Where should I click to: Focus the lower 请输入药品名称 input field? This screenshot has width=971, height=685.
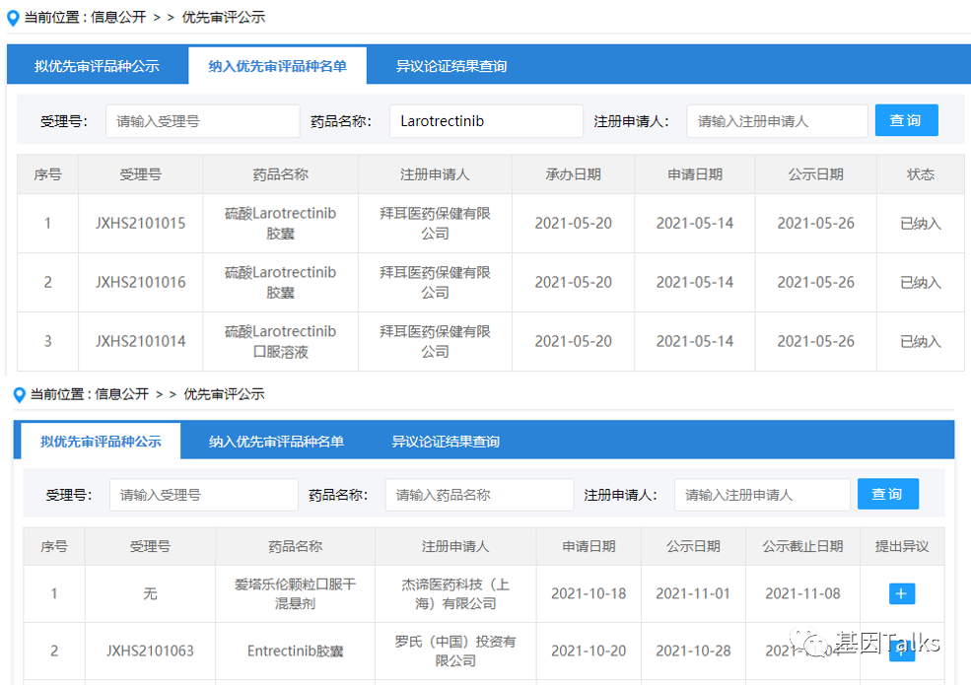coord(478,495)
